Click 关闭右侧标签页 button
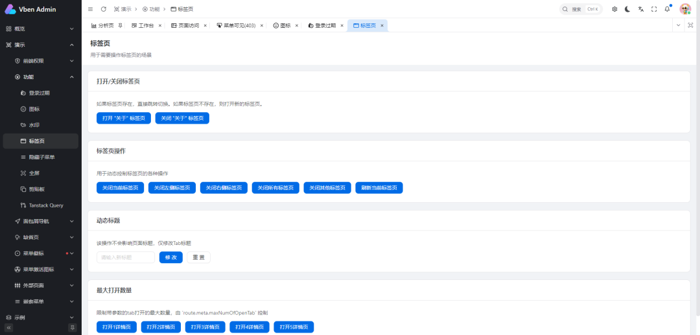 [224, 188]
